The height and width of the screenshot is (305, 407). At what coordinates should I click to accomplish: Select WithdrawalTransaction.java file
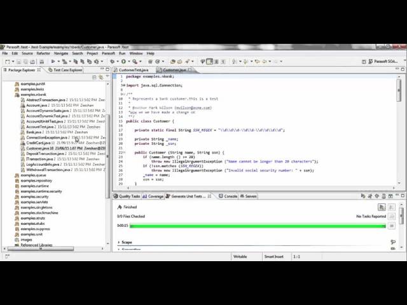[x=48, y=170]
